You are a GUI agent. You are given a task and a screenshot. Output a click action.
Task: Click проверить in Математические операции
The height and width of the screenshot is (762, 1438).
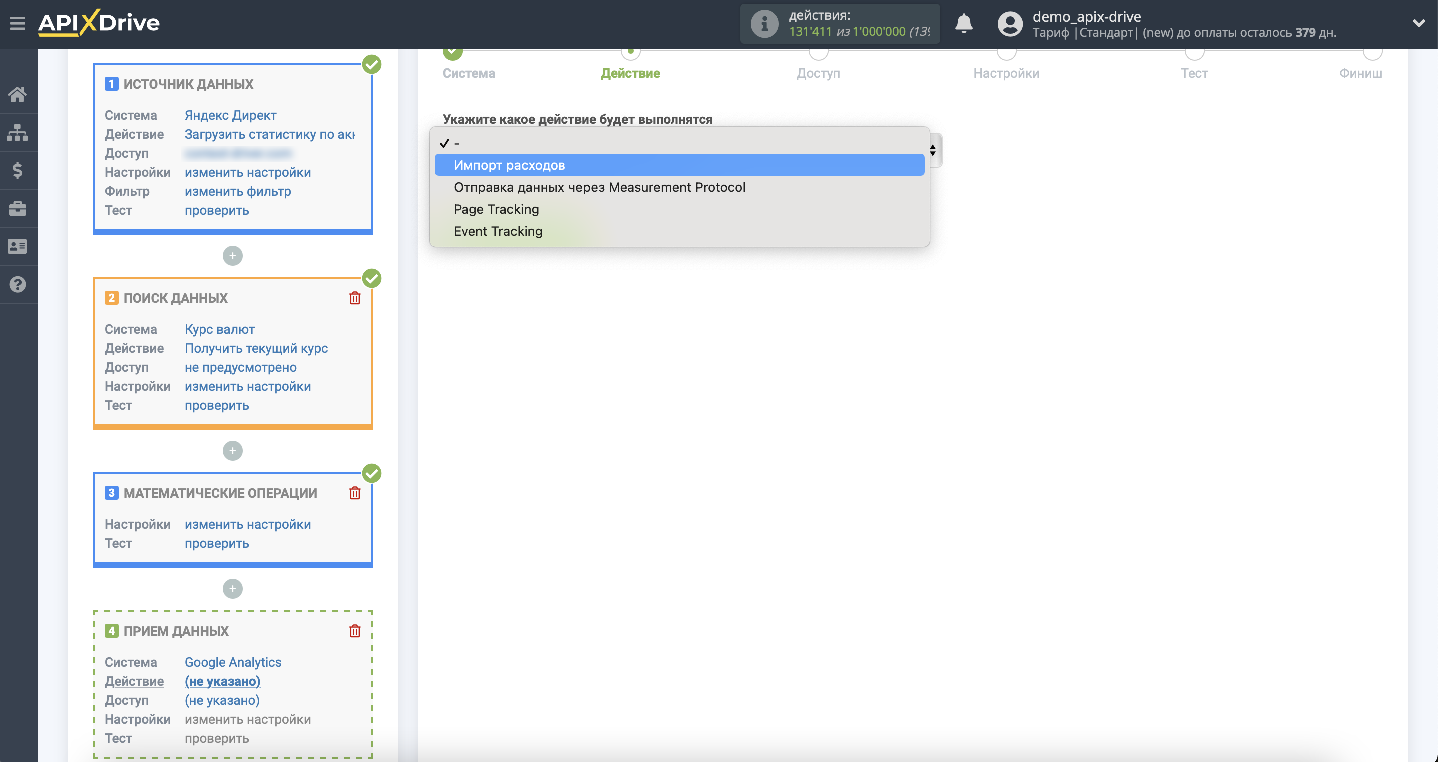pyautogui.click(x=216, y=543)
